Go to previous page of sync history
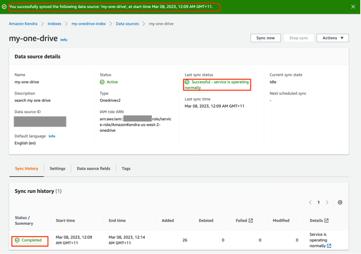The height and width of the screenshot is (254, 361). [x=310, y=202]
